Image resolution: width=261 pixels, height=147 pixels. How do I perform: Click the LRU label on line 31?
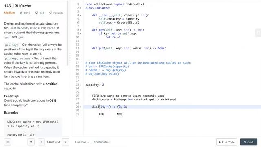coord(102,114)
